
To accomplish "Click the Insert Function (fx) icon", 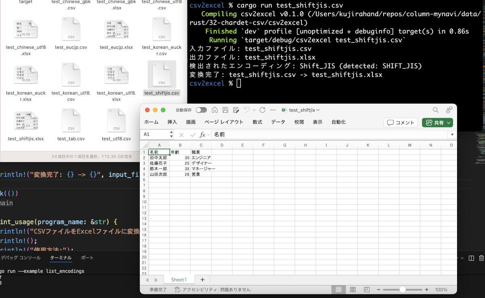I will click(202, 134).
